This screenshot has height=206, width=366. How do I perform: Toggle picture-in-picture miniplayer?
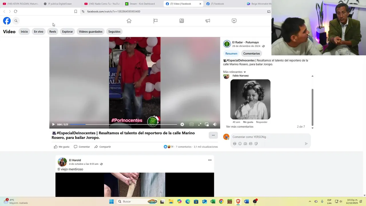click(207, 124)
